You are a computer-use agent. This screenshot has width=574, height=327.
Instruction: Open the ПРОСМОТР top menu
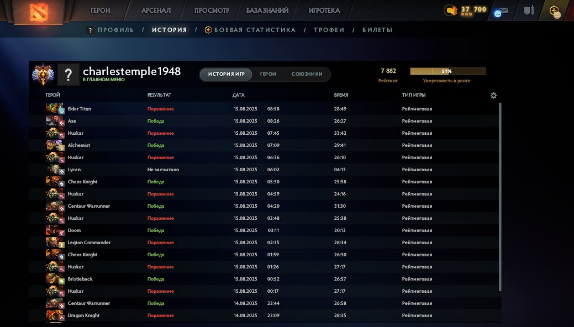tap(212, 10)
